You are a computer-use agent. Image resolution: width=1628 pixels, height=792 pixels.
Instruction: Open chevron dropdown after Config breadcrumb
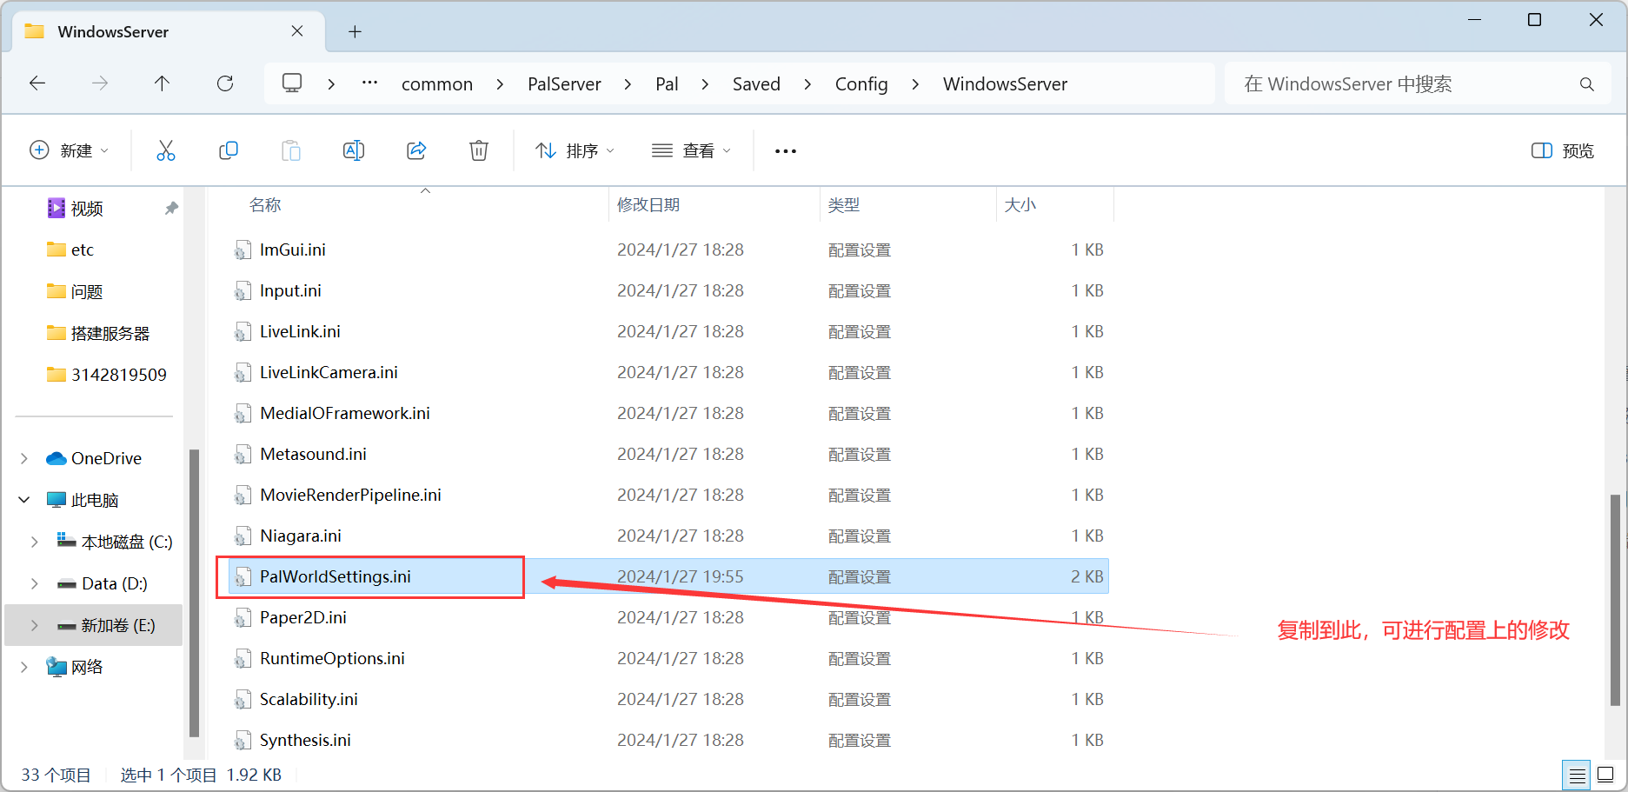[x=915, y=84]
